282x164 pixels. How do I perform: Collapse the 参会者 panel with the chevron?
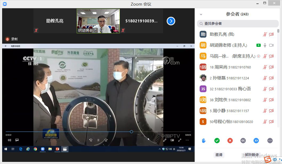point(201,14)
